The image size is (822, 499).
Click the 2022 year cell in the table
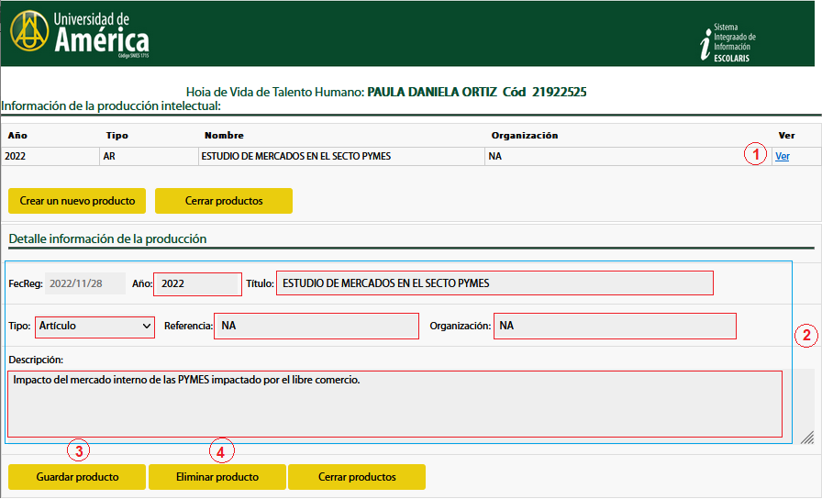50,156
